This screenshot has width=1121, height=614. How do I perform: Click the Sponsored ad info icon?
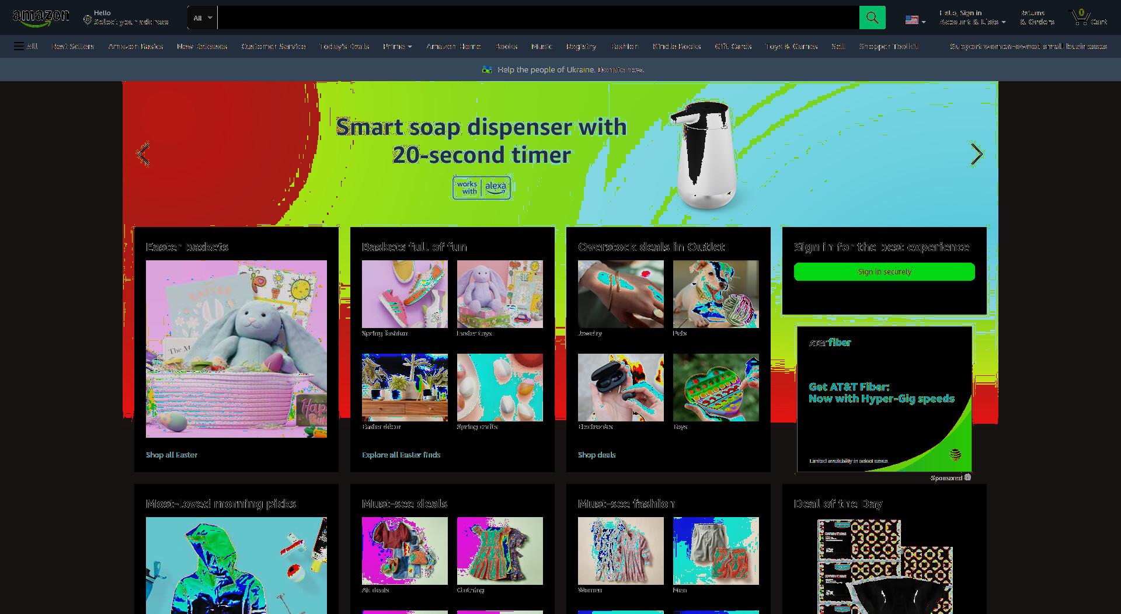[967, 477]
